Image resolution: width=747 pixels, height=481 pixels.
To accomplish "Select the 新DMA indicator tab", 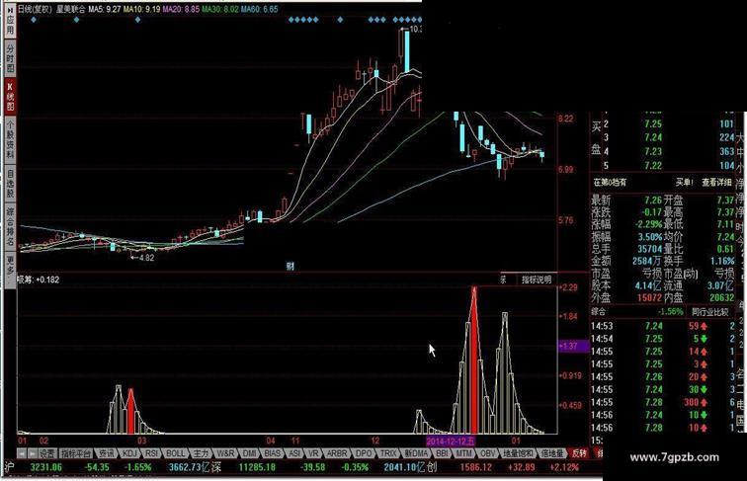I will tap(416, 453).
